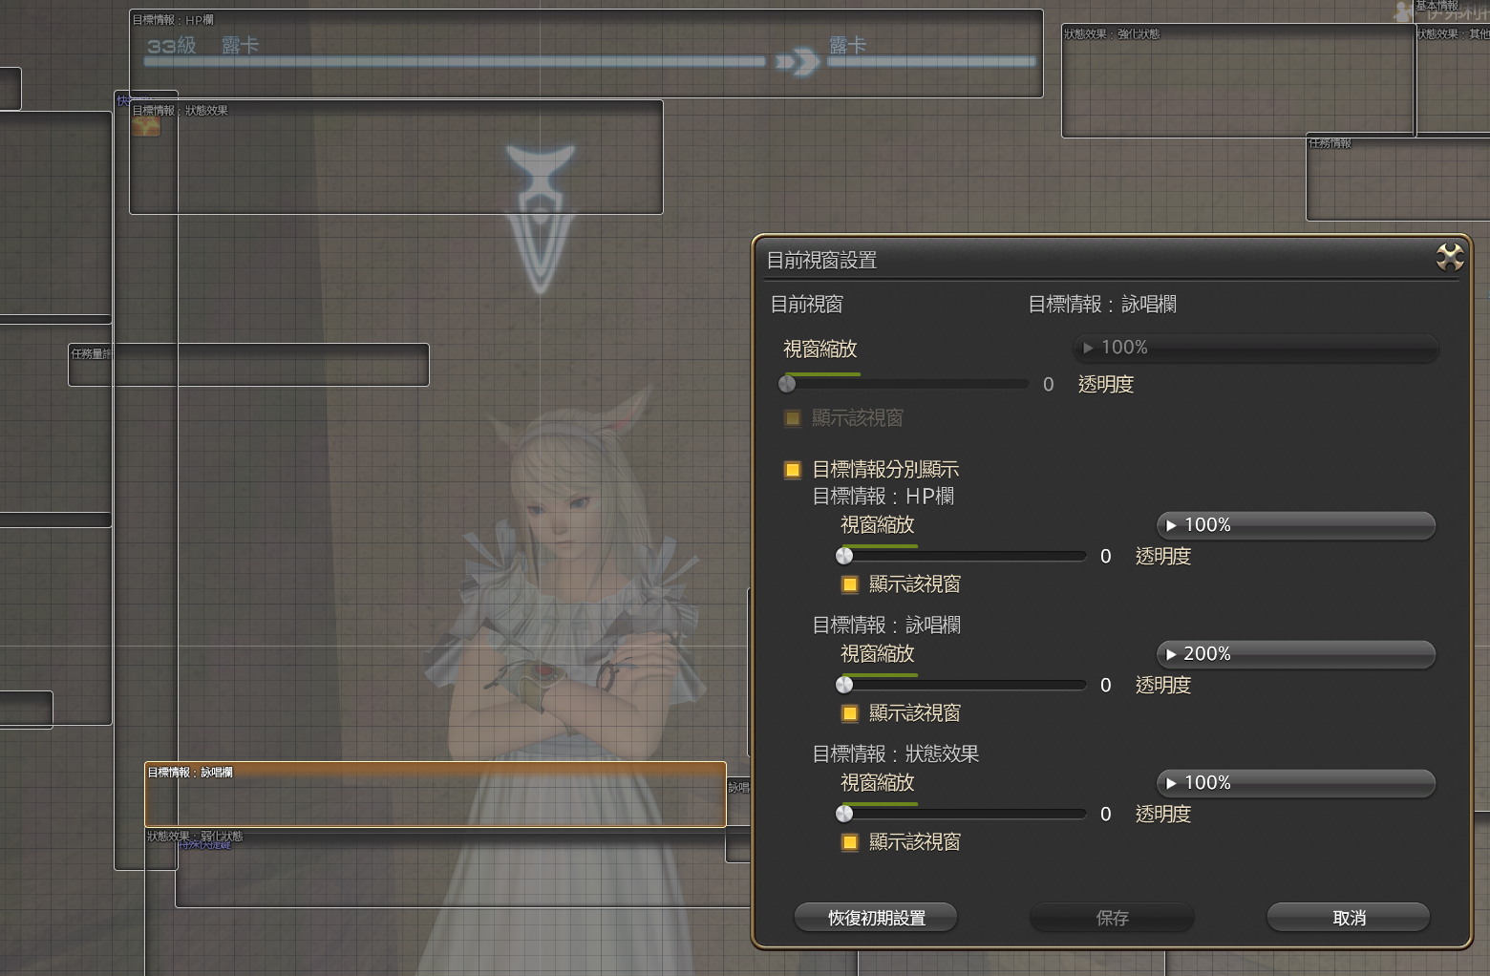Viewport: 1490px width, 976px height.
Task: Open the HP欄 視窗縮放 100% dropdown
Action: coord(1295,525)
